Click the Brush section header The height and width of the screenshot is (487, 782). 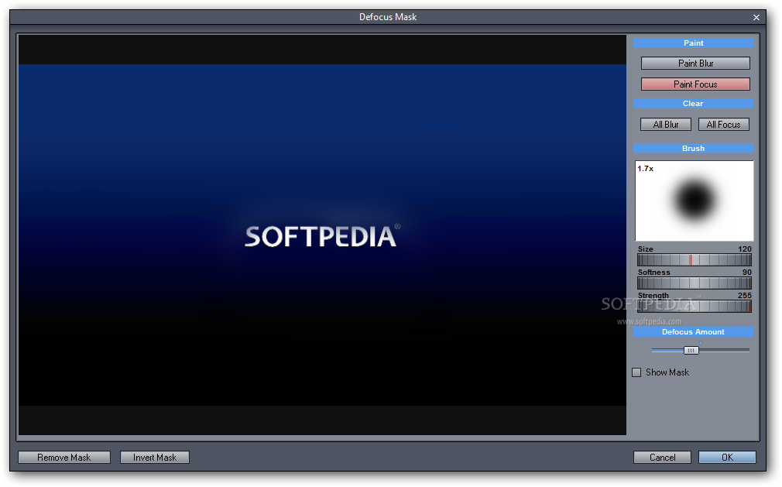693,149
